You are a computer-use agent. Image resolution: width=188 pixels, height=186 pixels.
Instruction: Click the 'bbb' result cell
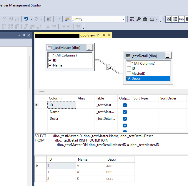(120, 172)
